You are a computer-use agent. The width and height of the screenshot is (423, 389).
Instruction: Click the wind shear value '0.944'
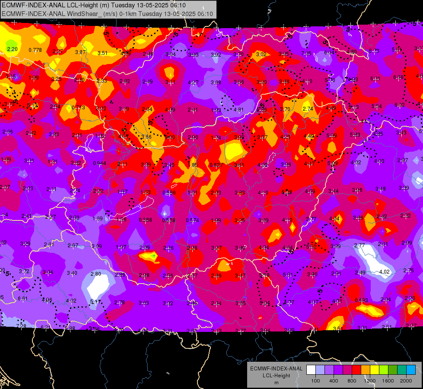[x=99, y=163]
